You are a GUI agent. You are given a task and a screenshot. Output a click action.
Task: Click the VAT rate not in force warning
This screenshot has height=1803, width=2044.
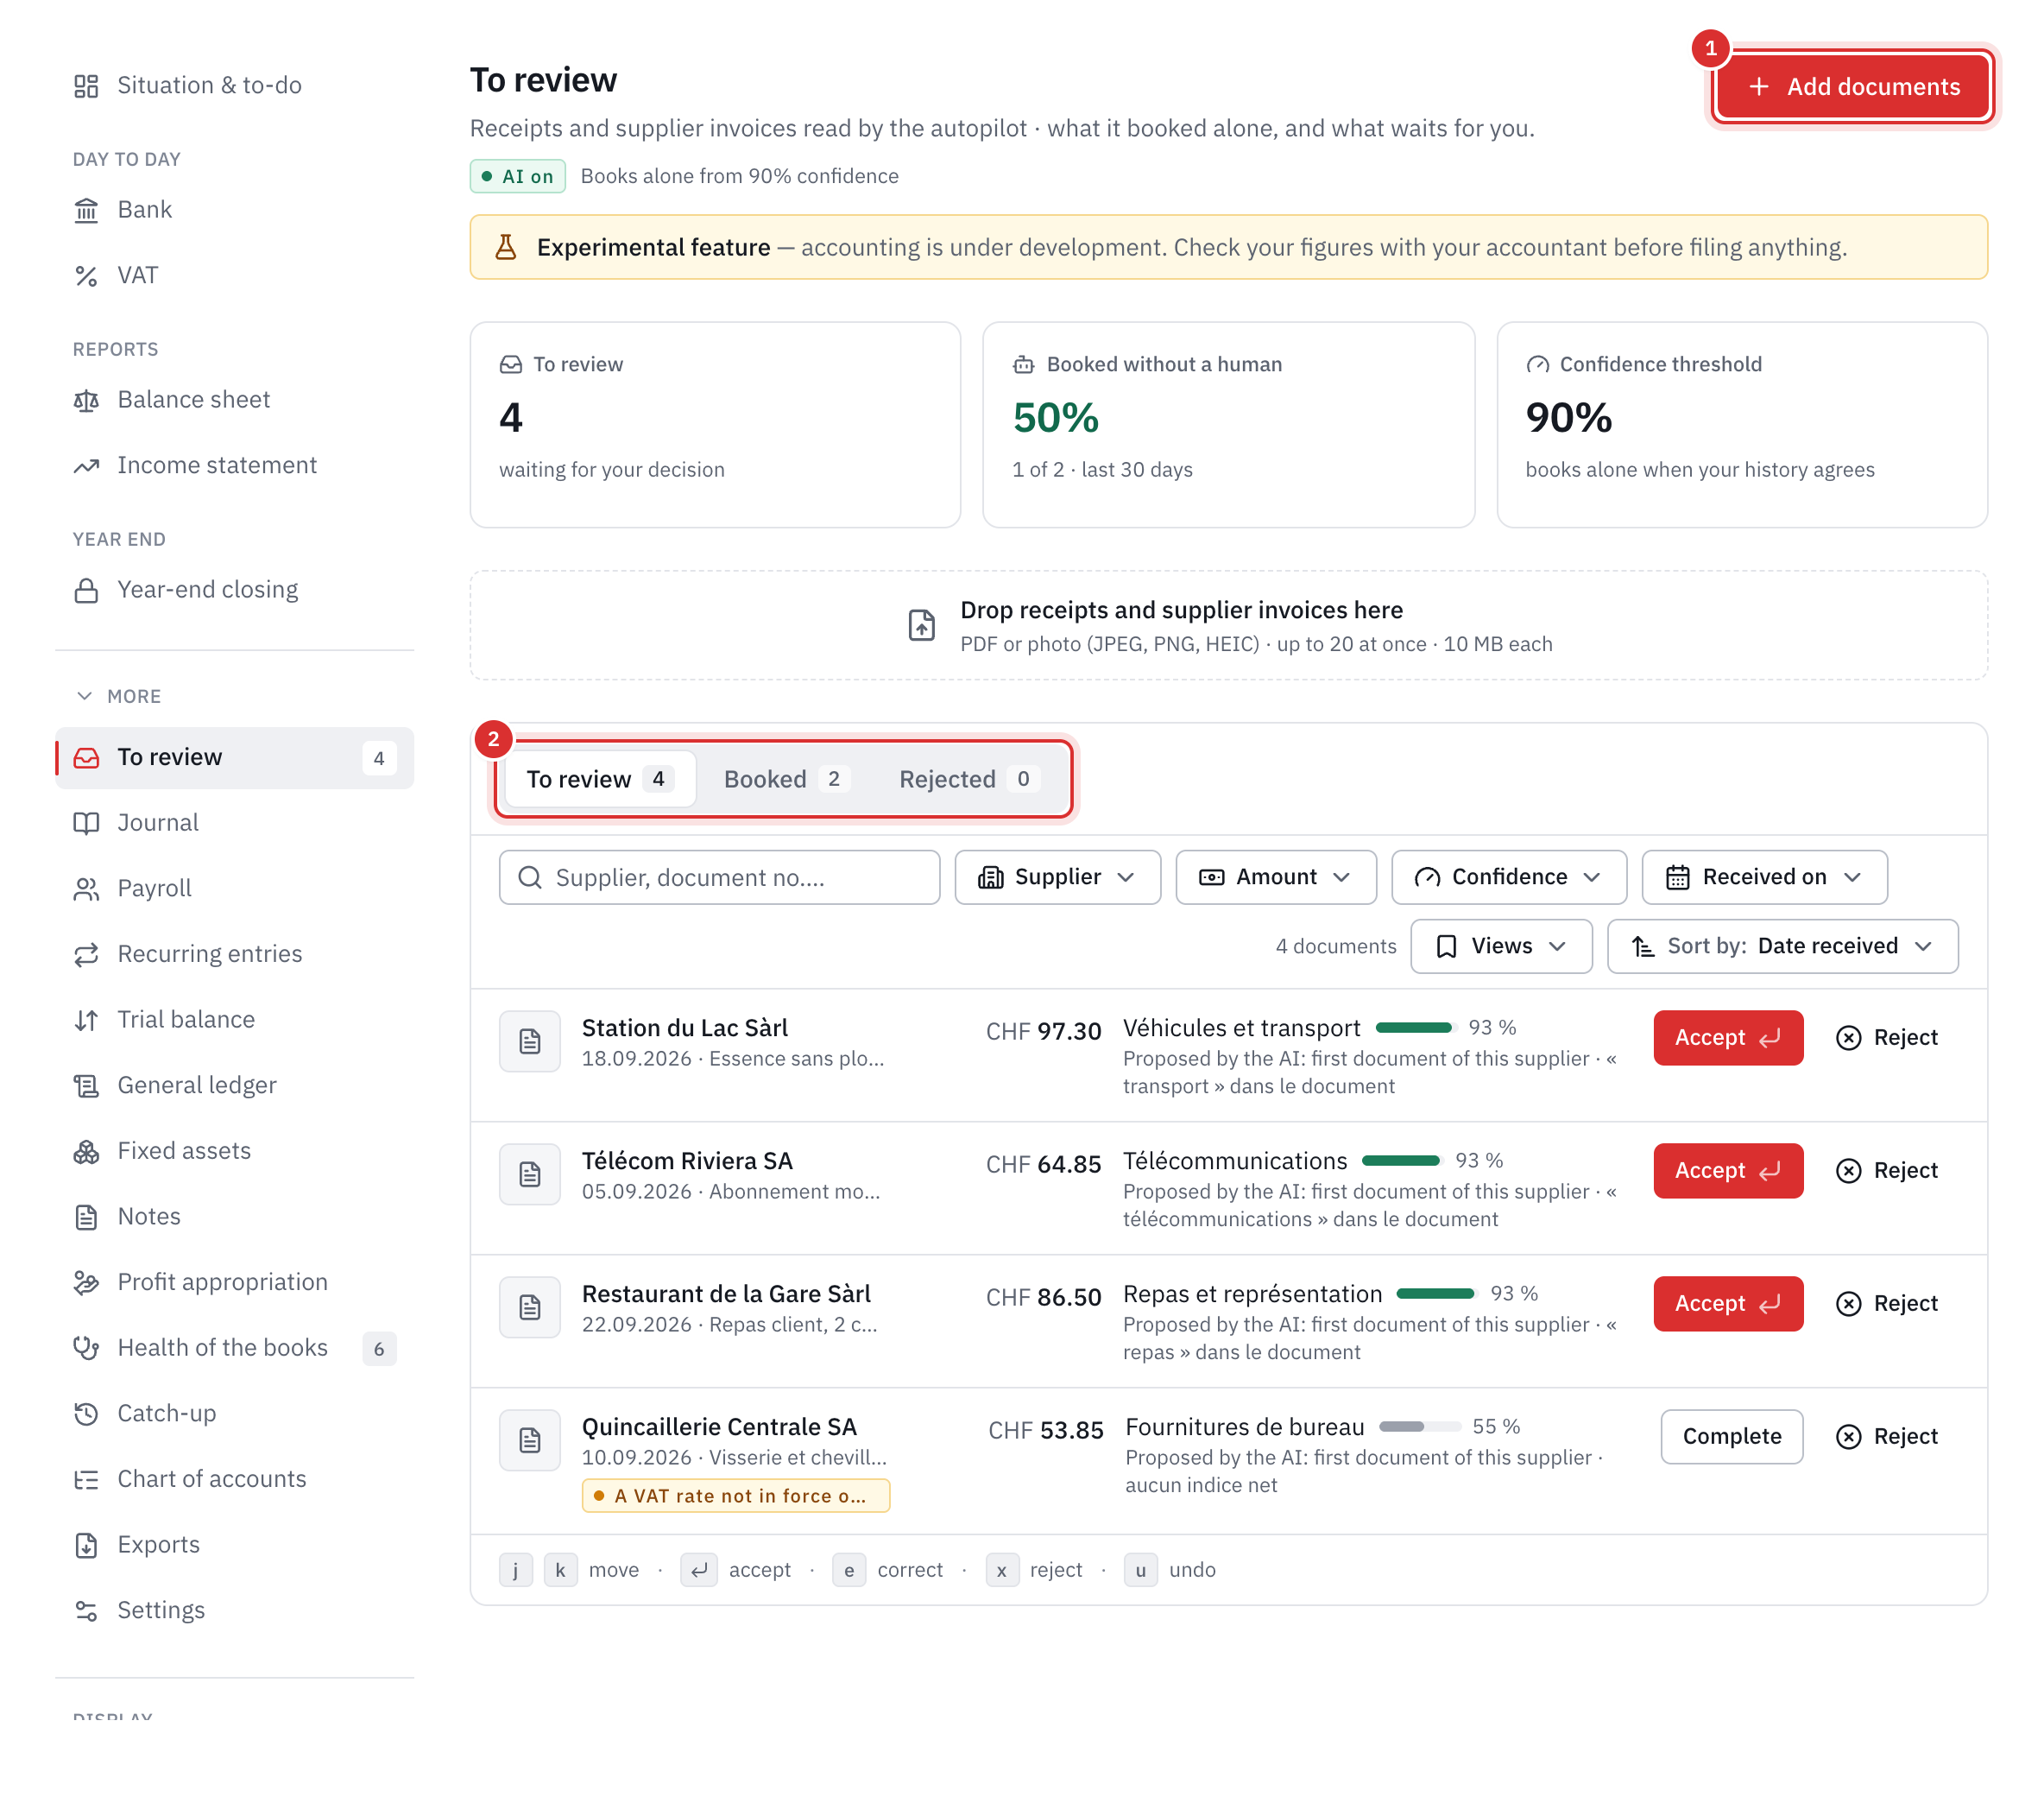point(735,1496)
